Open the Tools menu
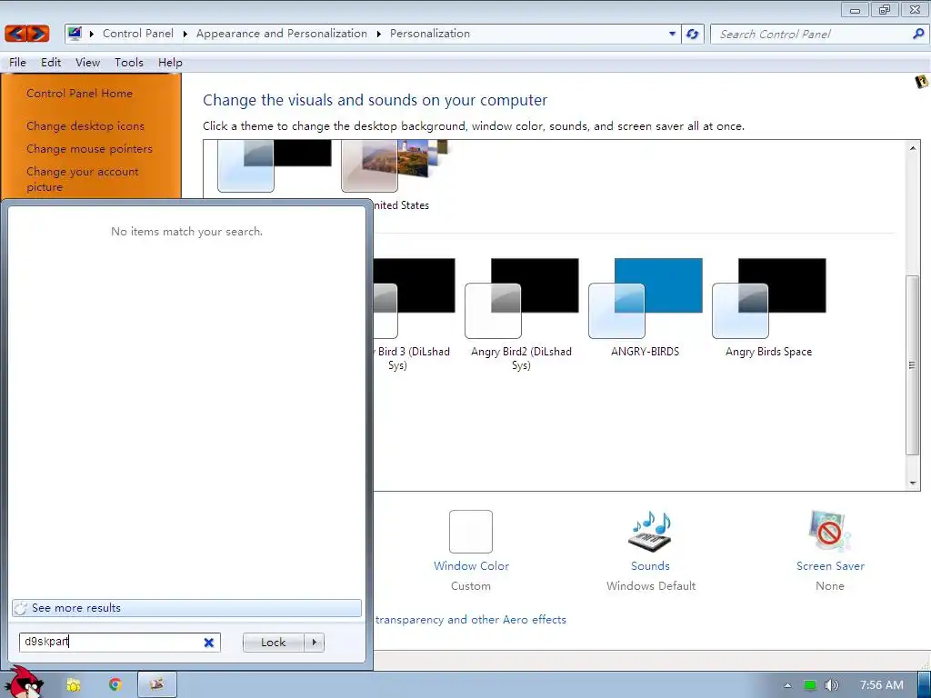 (129, 63)
